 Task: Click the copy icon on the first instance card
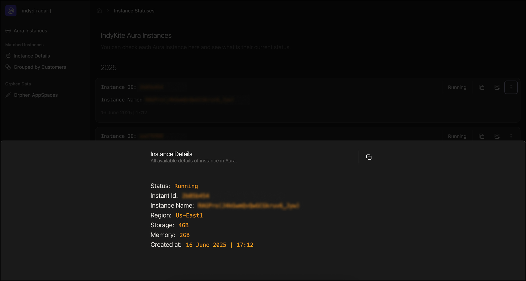click(x=482, y=87)
